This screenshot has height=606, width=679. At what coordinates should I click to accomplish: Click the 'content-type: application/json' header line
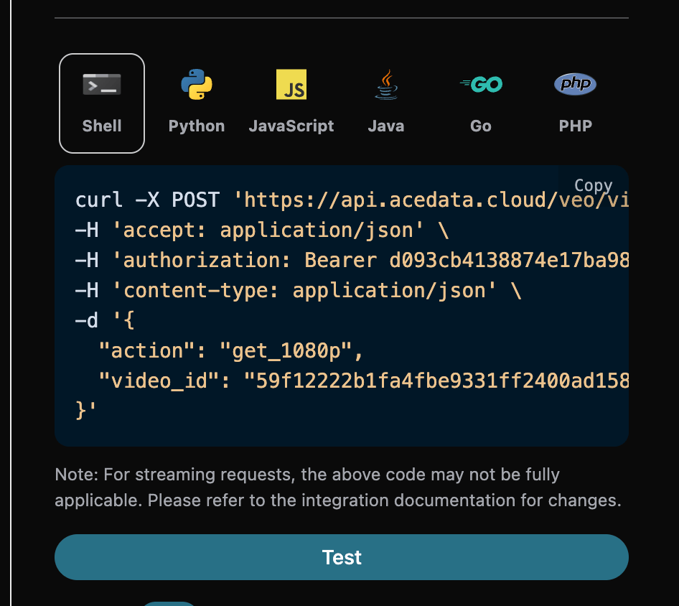[x=299, y=291]
